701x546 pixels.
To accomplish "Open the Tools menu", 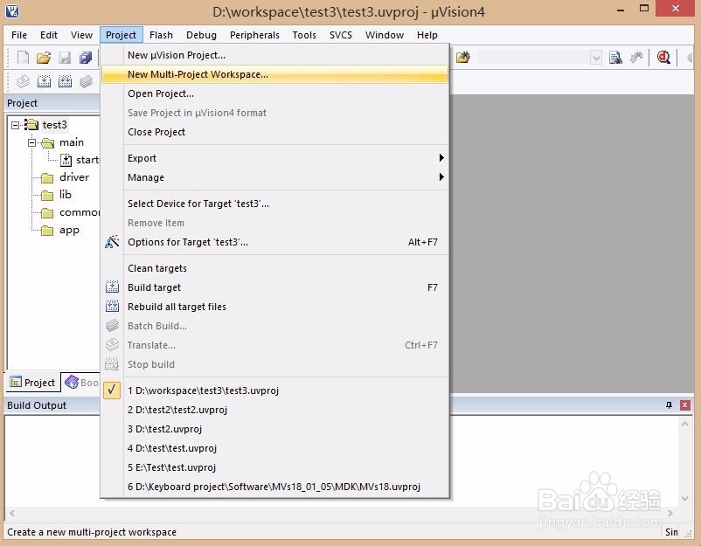I will 304,35.
